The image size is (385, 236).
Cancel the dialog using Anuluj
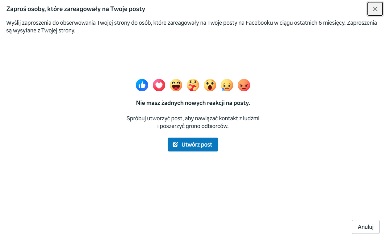click(366, 227)
